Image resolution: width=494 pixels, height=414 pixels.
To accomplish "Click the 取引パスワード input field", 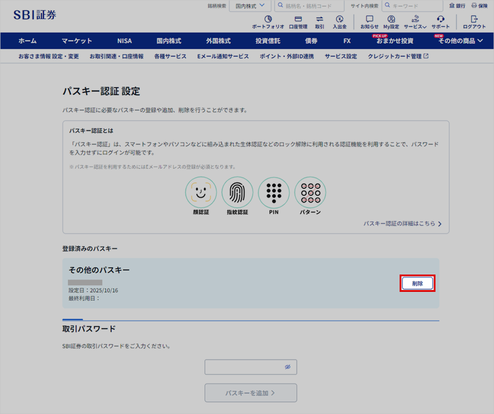I will pyautogui.click(x=244, y=367).
